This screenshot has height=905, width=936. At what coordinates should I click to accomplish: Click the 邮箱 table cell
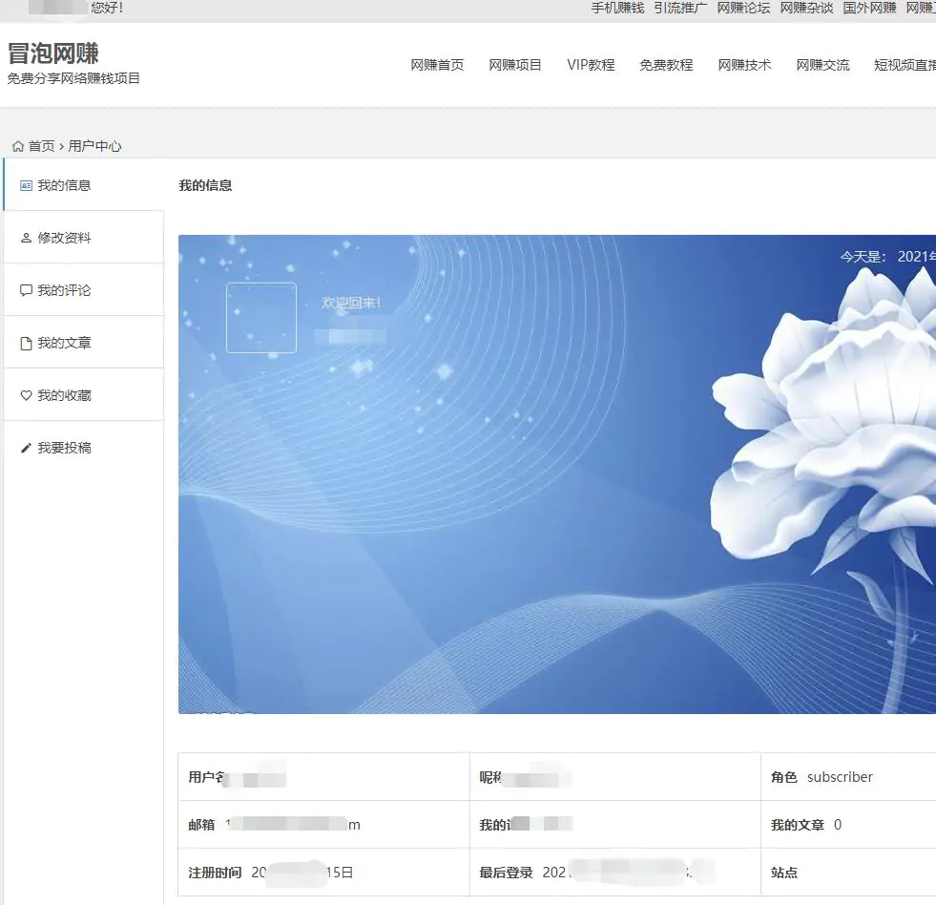(x=323, y=825)
